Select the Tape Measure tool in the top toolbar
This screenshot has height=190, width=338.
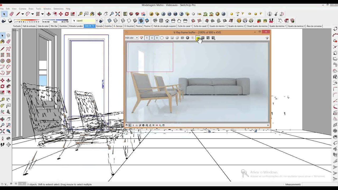[80, 14]
